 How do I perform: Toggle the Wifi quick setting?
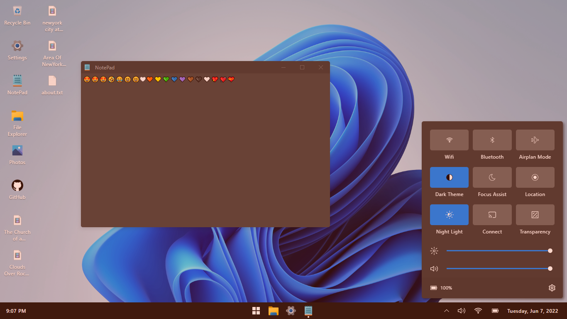click(449, 140)
